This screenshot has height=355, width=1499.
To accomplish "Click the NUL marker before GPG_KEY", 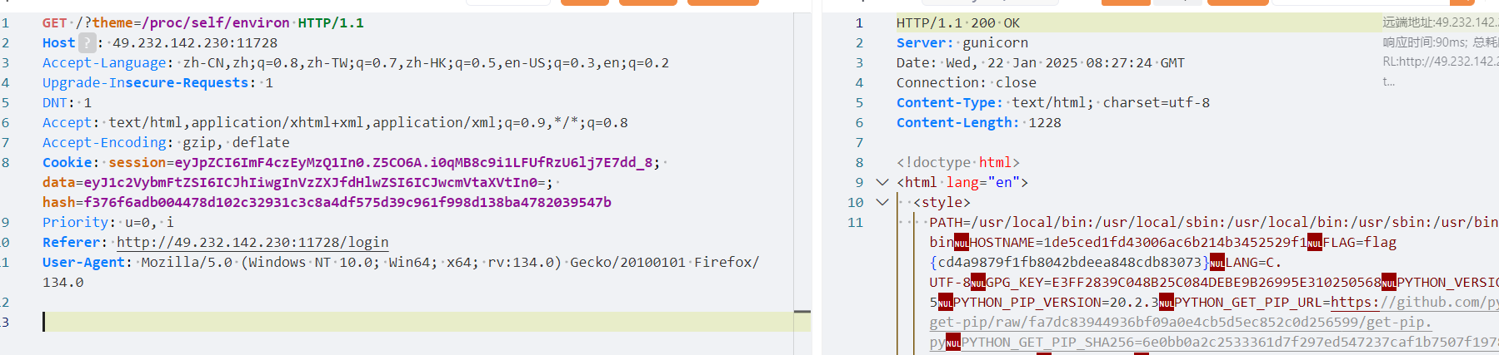I will tap(978, 283).
